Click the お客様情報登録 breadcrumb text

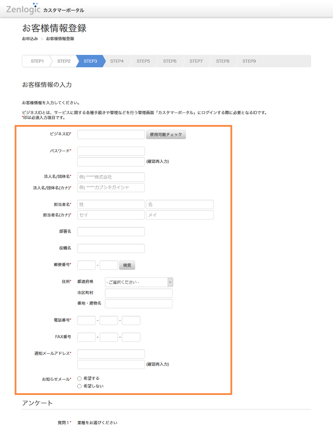point(60,39)
